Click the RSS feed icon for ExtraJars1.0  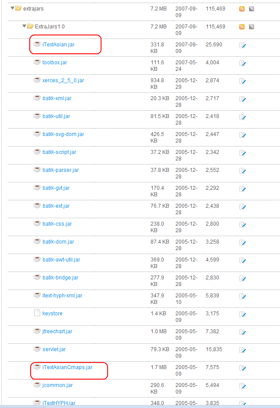(x=242, y=27)
